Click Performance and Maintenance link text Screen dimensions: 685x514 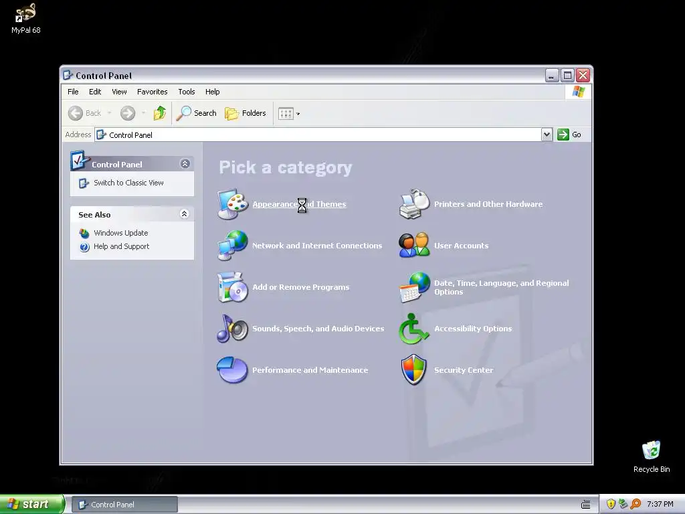point(310,370)
